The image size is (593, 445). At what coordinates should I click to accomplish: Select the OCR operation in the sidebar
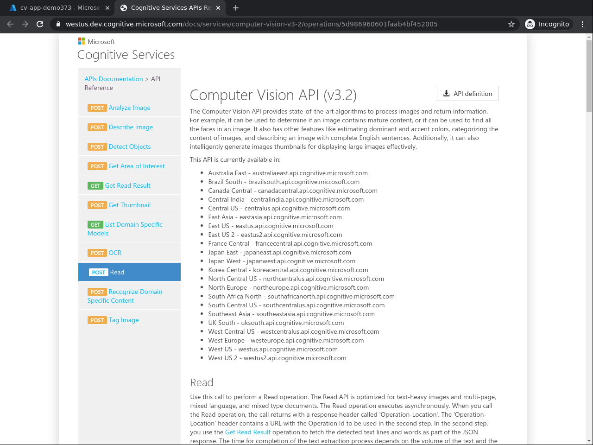pyautogui.click(x=115, y=253)
